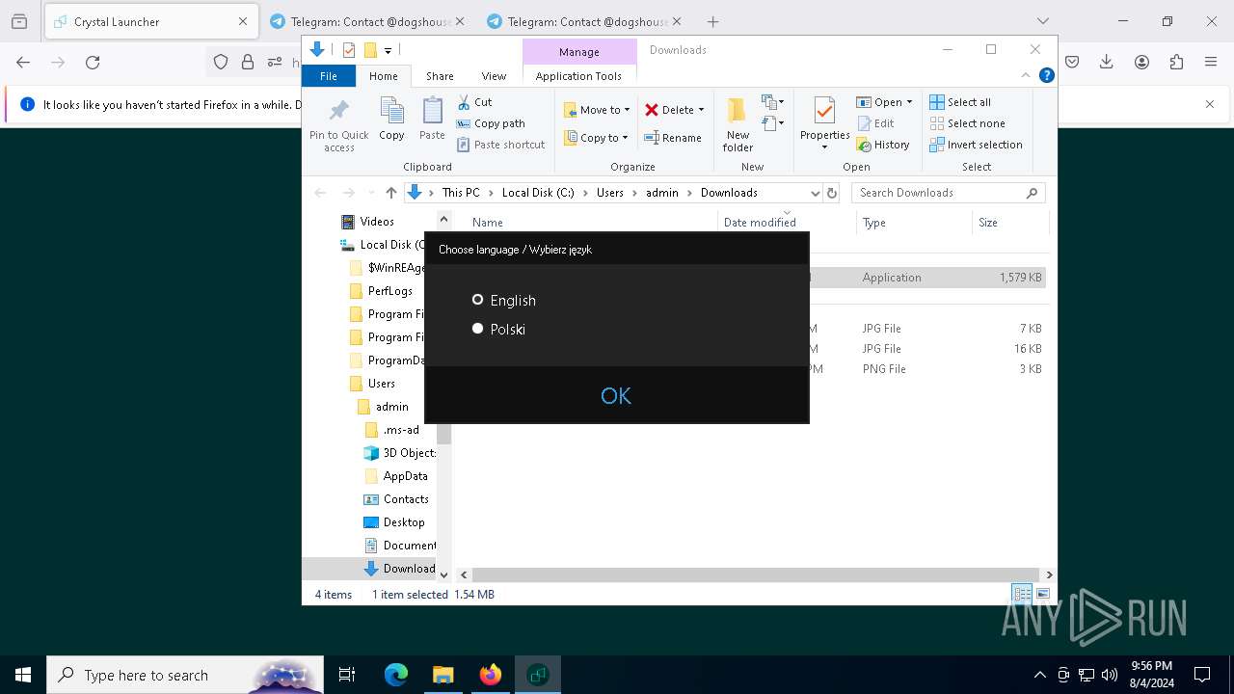This screenshot has width=1234, height=694.
Task: Switch to the Home ribbon tab
Action: click(383, 76)
